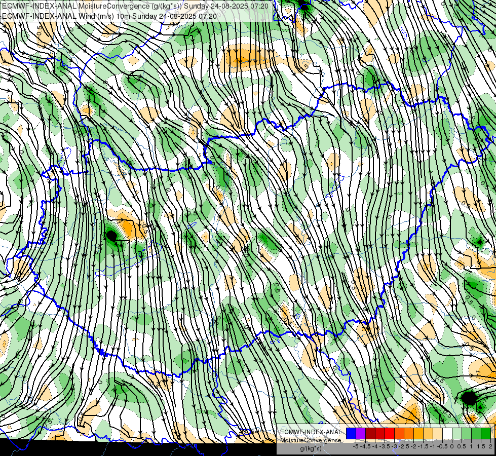The width and height of the screenshot is (496, 456).
Task: Click the '1.5' legend tick label
Action: pos(480,446)
